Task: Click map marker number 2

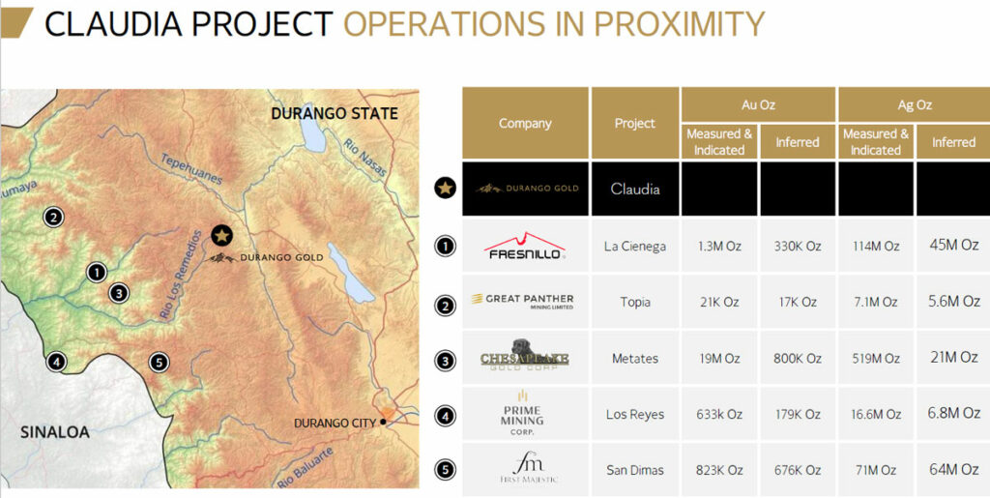Action: click(x=53, y=218)
